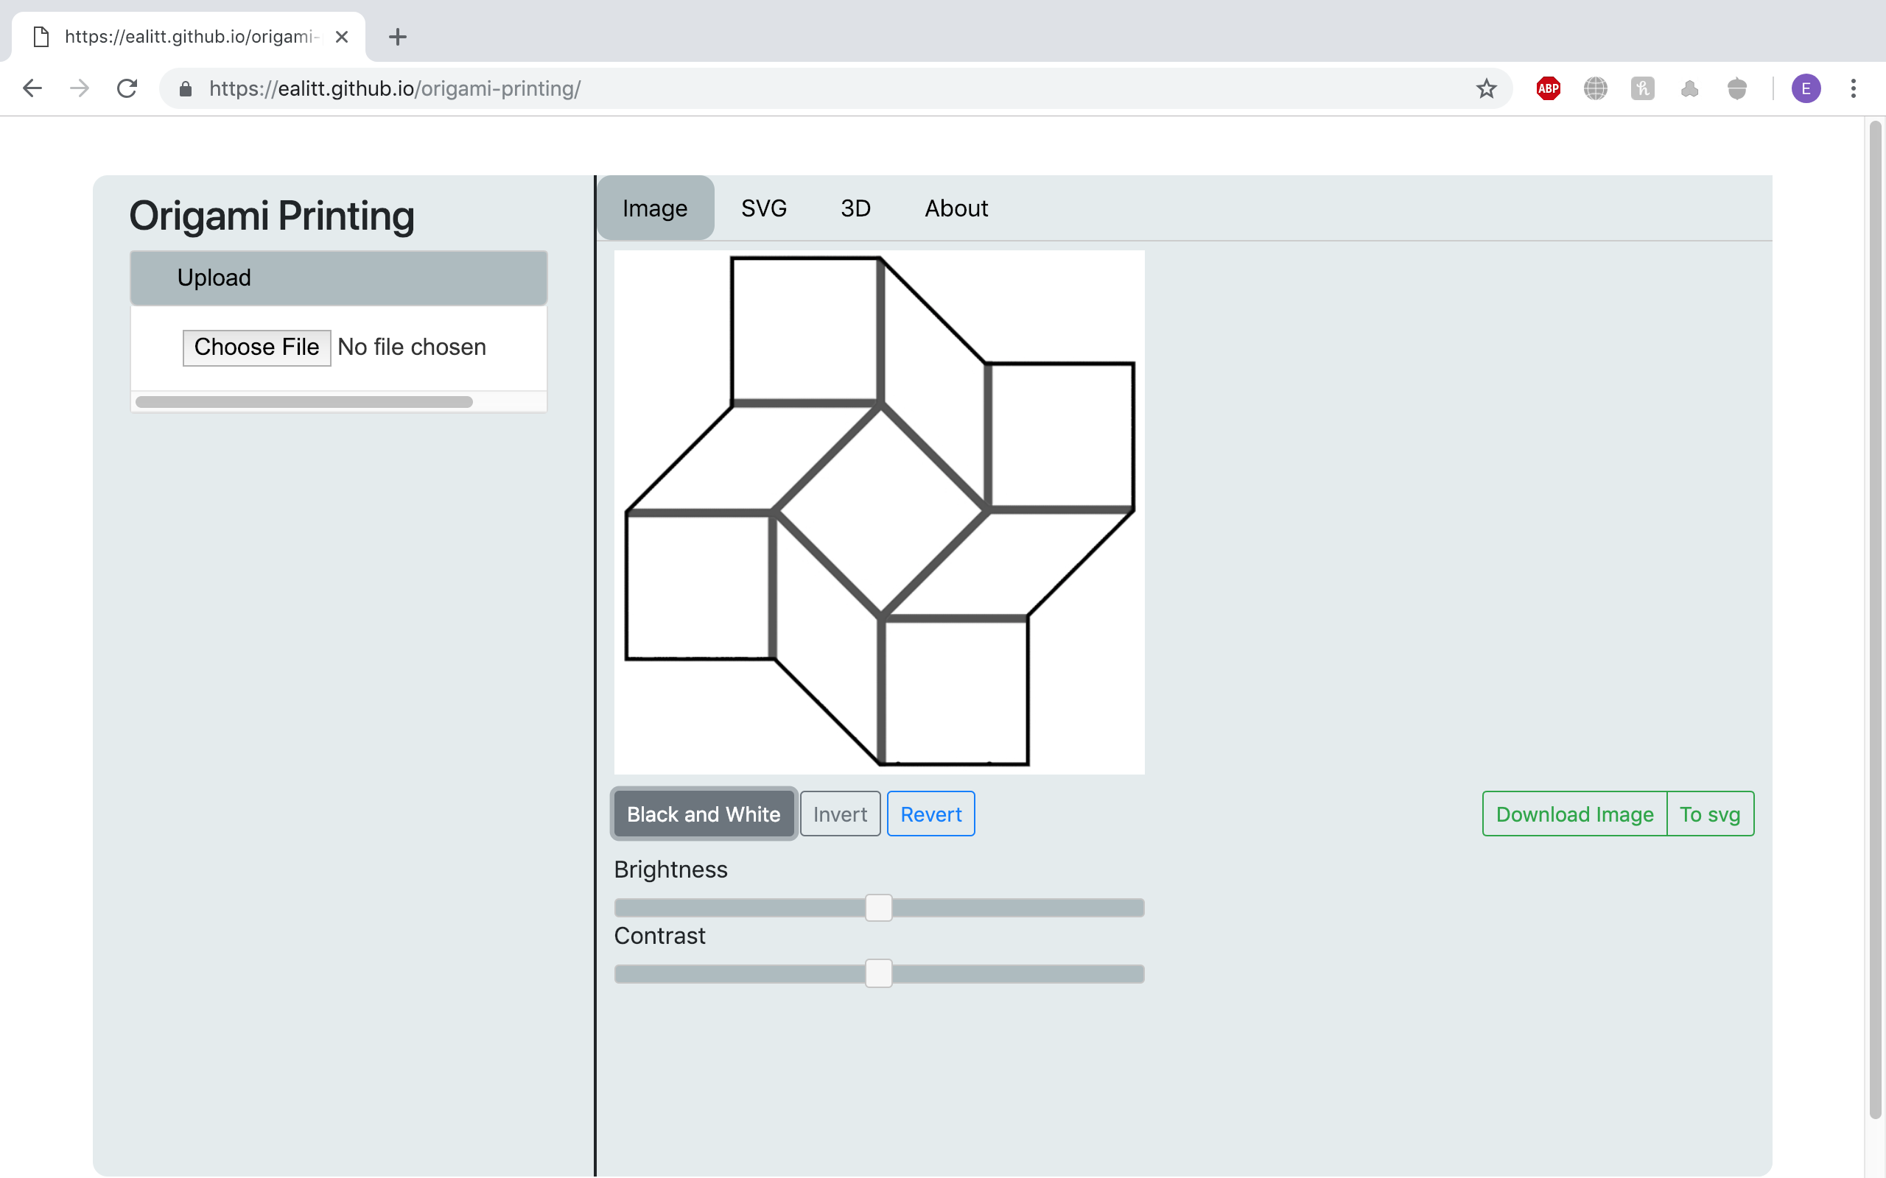Open the About section
1886x1178 pixels.
pos(956,208)
